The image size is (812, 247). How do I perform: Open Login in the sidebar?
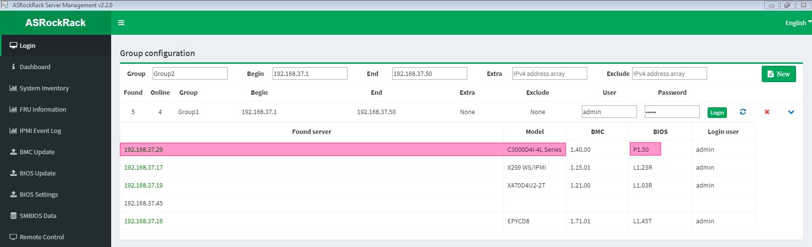(x=56, y=45)
